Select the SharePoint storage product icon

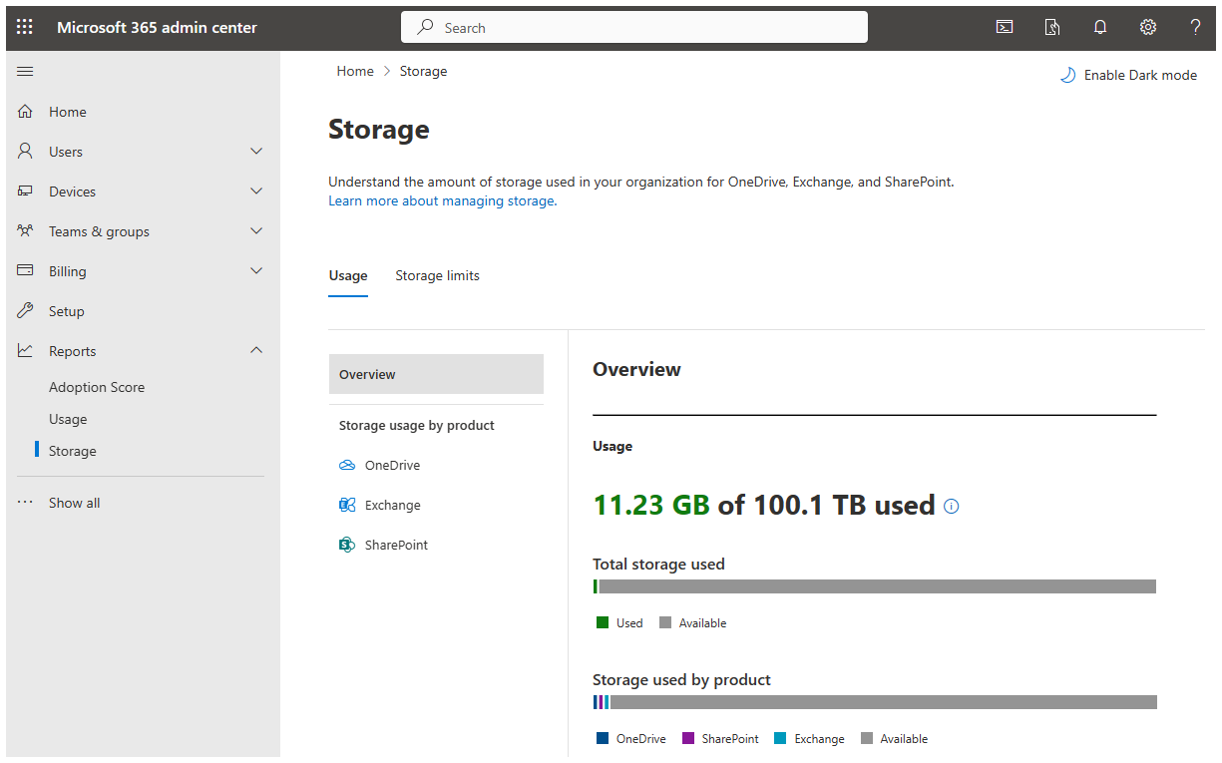point(347,545)
